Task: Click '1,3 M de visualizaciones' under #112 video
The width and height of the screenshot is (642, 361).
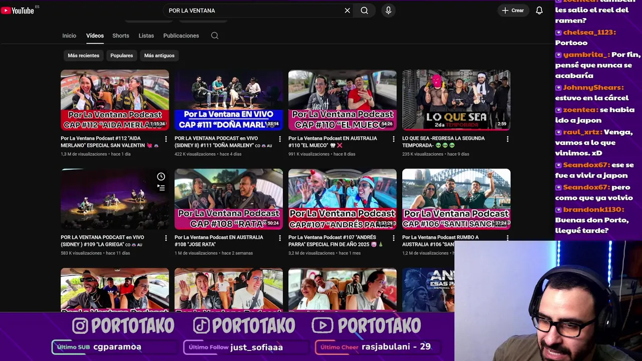Action: tap(83, 154)
